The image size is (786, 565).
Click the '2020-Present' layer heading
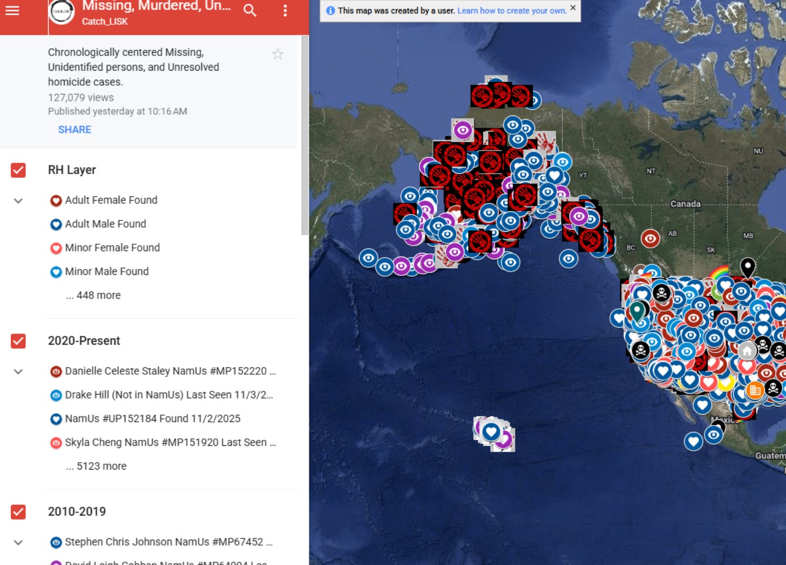pos(84,341)
